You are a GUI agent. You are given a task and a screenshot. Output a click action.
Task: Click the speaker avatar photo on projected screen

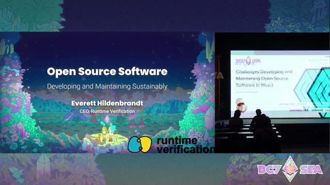[x=241, y=107]
